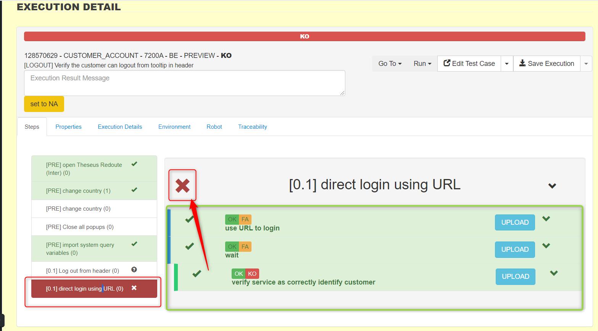This screenshot has height=331, width=598.
Task: Click the red KO progress bar
Action: point(305,36)
